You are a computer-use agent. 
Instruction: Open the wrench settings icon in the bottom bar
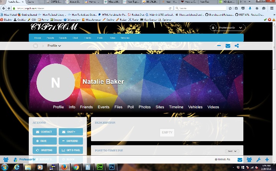click(x=258, y=160)
